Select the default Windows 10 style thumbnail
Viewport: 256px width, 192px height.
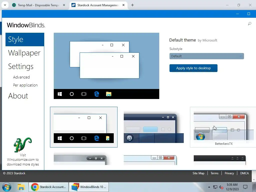(x=83, y=127)
